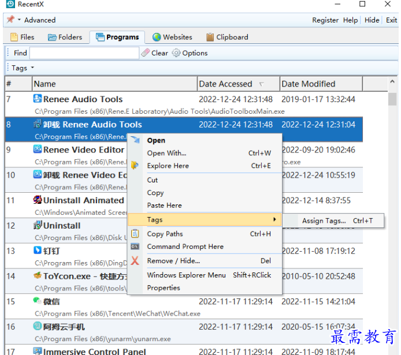Screen dimensions: 401x355
Task: Click the 阿姆云手机 program icon
Action: tap(38, 326)
